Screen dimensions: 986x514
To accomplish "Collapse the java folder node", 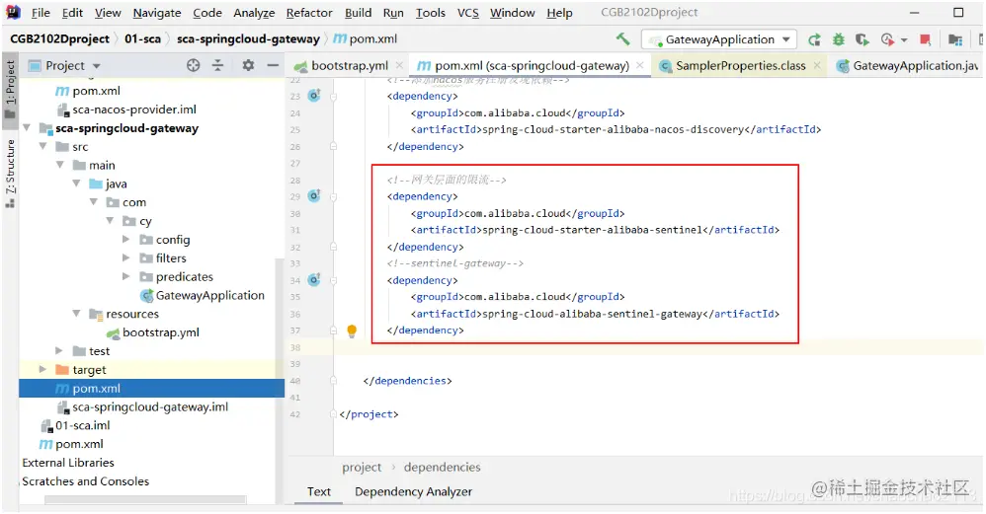I will 76,184.
